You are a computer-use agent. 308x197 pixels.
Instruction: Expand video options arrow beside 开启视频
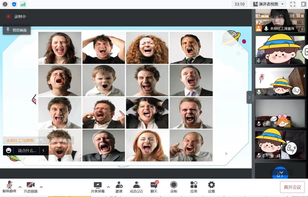coord(41,187)
